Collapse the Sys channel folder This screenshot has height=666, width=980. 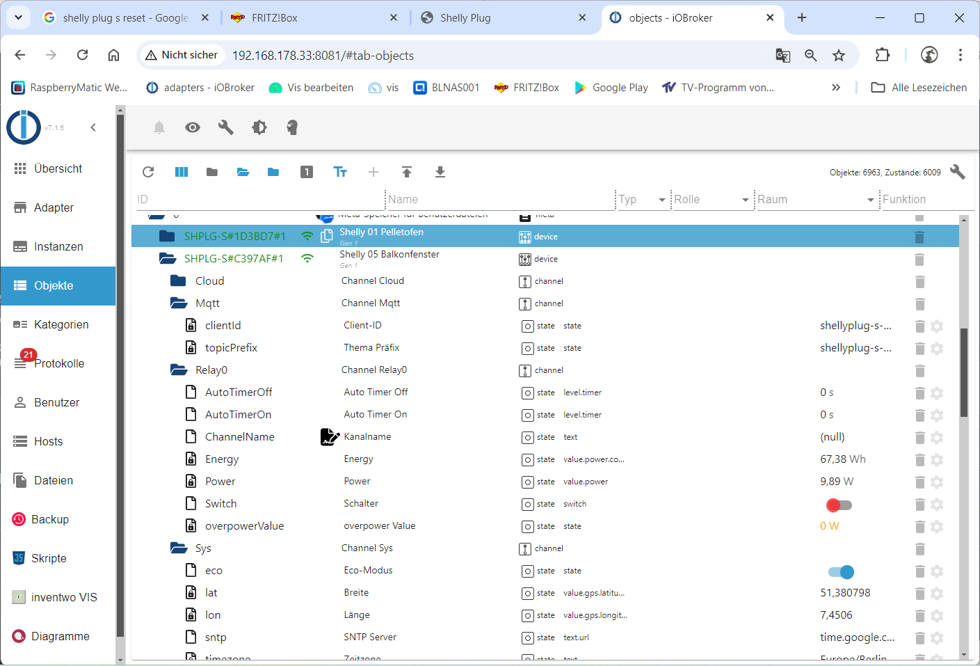pyautogui.click(x=179, y=548)
